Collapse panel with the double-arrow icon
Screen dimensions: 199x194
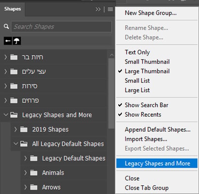[x=98, y=9]
